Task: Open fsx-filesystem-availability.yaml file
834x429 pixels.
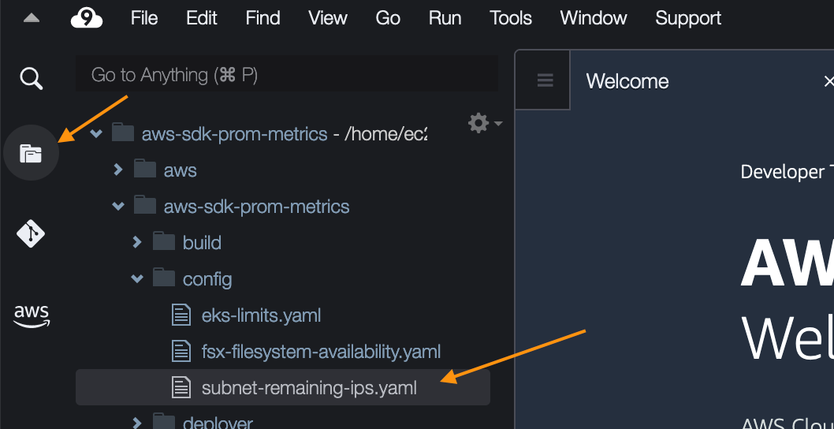Action: point(322,352)
